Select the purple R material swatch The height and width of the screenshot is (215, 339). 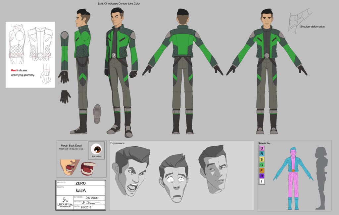tap(262, 176)
